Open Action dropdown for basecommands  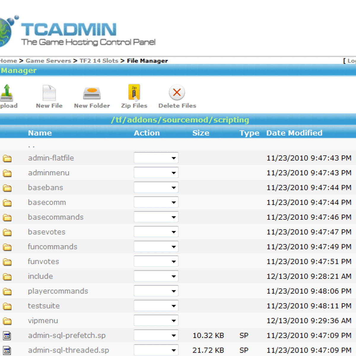coord(156,217)
